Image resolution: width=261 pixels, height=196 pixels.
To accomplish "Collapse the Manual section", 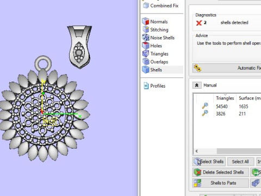I will 197,85.
